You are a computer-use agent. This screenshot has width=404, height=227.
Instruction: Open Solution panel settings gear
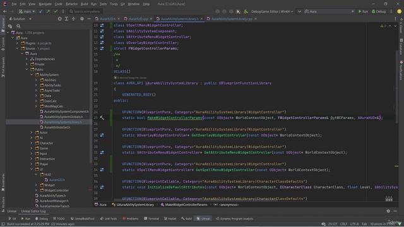[x=82, y=19]
